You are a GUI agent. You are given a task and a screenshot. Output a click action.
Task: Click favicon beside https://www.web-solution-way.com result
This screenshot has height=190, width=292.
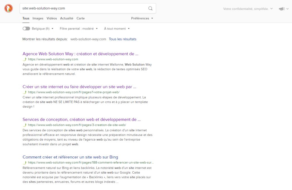pos(25,59)
